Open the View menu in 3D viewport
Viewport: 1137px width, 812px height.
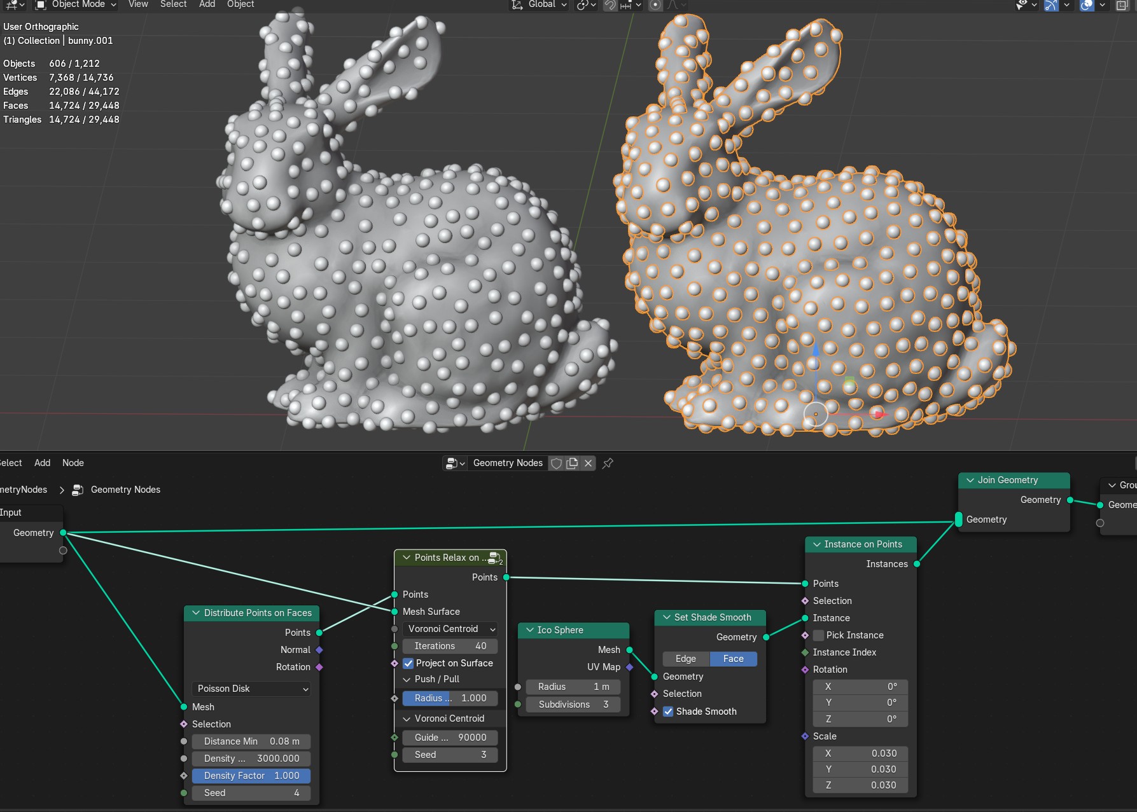coord(138,4)
